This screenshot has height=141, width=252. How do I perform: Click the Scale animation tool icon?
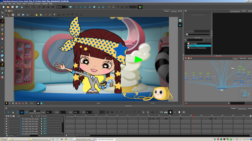[x=85, y=7]
